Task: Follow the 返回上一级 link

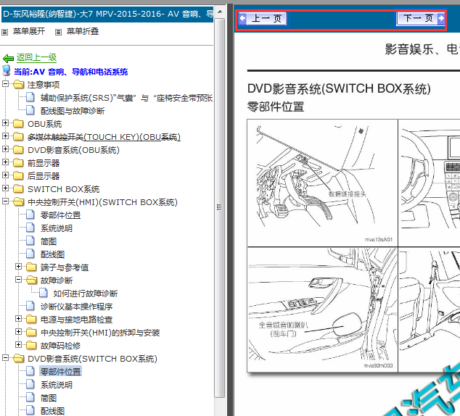Action: click(36, 57)
